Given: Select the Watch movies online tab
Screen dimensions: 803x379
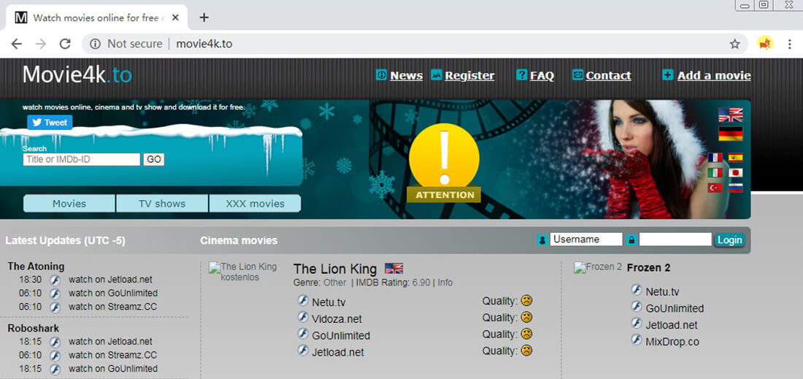Looking at the screenshot, I should click(96, 18).
